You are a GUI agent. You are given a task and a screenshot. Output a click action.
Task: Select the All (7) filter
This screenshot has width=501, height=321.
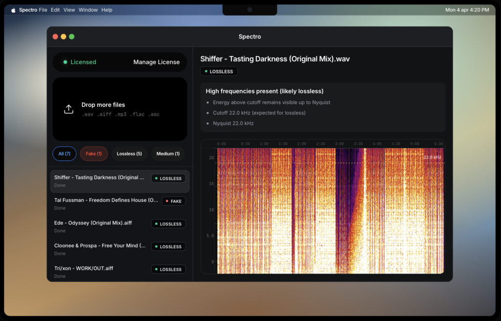point(64,153)
